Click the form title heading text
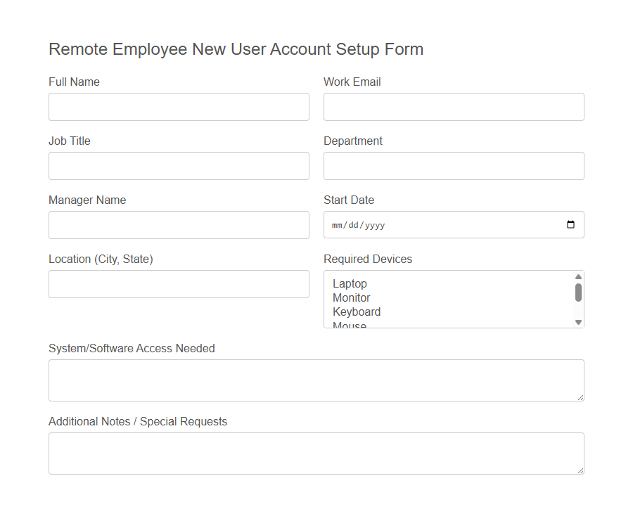 [236, 49]
